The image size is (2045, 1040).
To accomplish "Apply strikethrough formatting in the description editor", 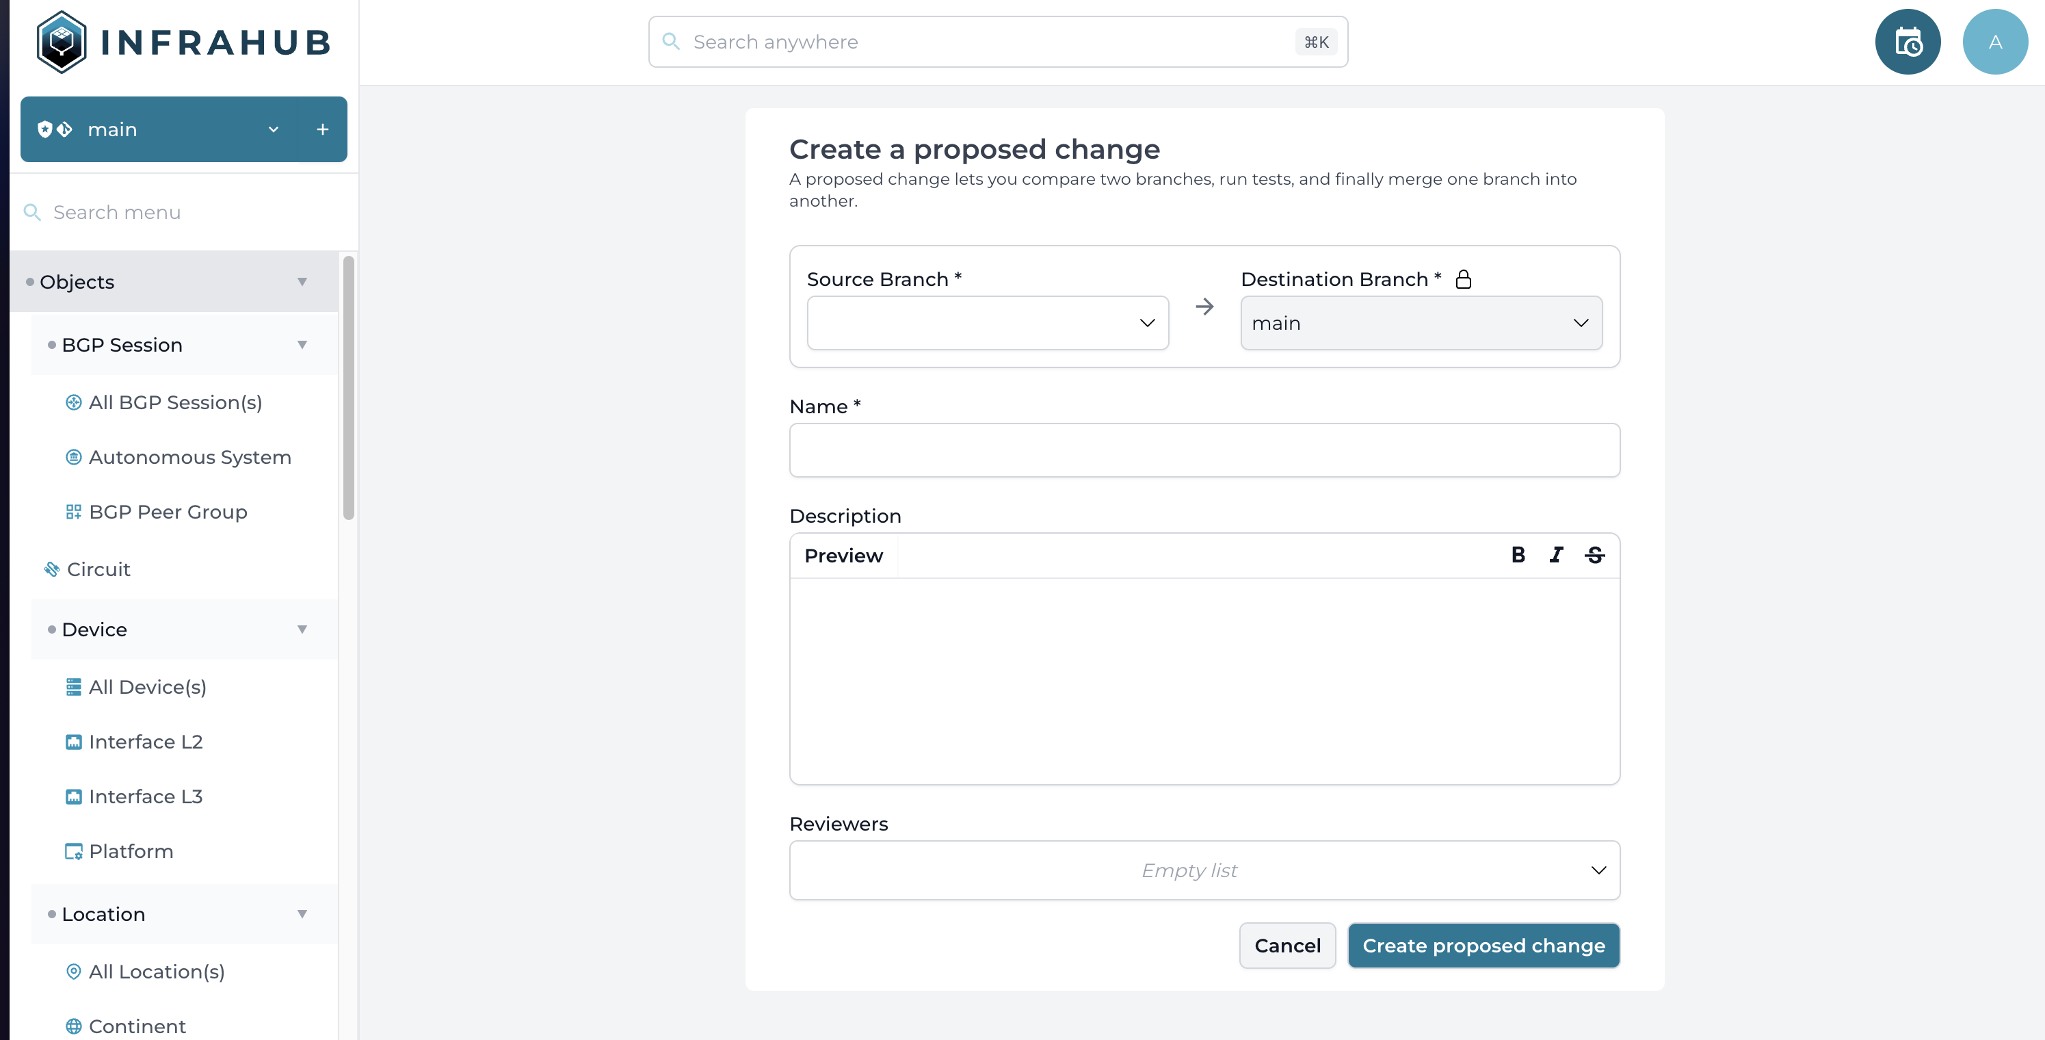I will point(1595,555).
